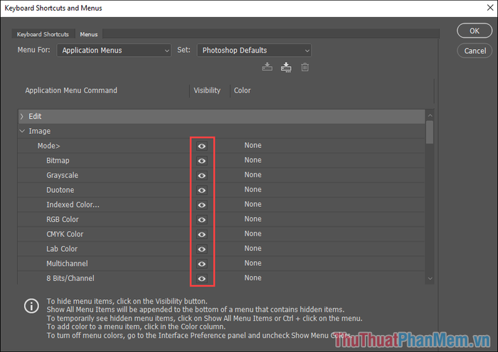This screenshot has height=352, width=498.
Task: Click the Color None cell for 8 Bits/Channel
Action: pyautogui.click(x=253, y=278)
